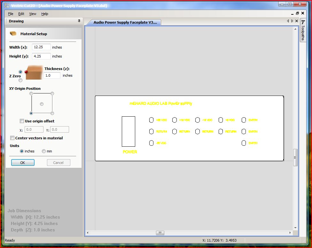Screen dimensions: 312x248
Task: Check Center vectors in material
Action: [12, 138]
